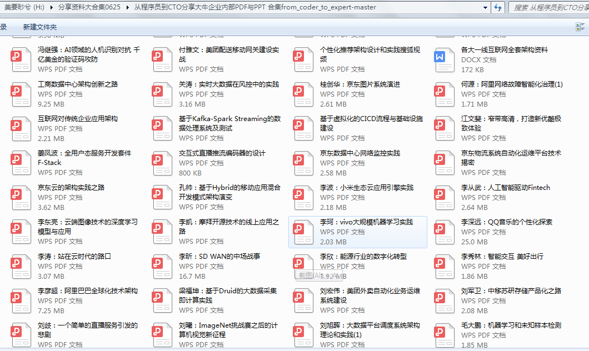Click the PDF icon for 何源 阿里网络故障智能化治理

click(445, 94)
